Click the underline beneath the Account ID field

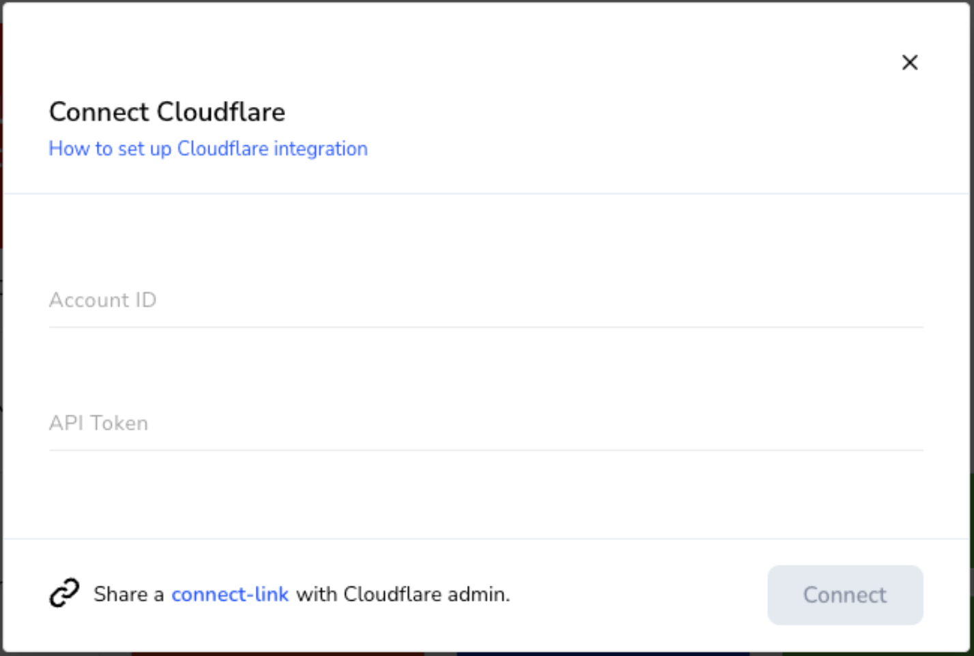click(x=486, y=327)
